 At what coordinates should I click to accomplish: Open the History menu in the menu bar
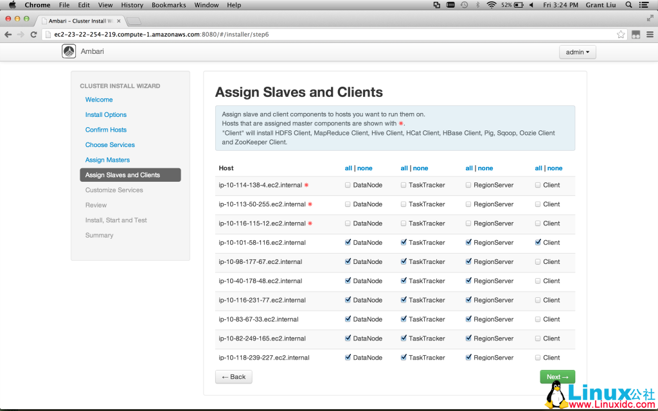tap(132, 4)
